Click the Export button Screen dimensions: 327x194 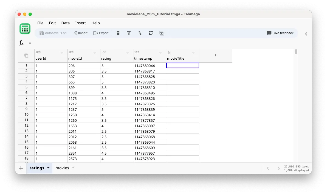pyautogui.click(x=101, y=33)
